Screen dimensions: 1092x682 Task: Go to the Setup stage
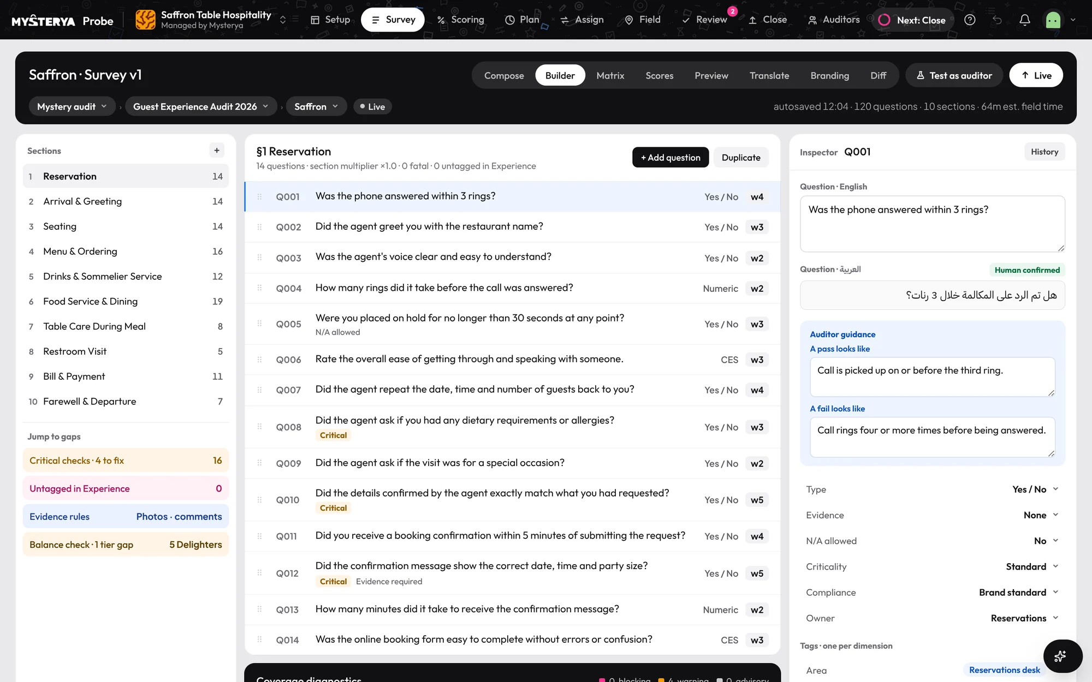[x=330, y=20]
